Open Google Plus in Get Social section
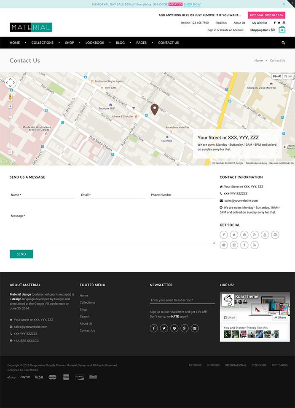Screen dimensions: 295x408 255,235
